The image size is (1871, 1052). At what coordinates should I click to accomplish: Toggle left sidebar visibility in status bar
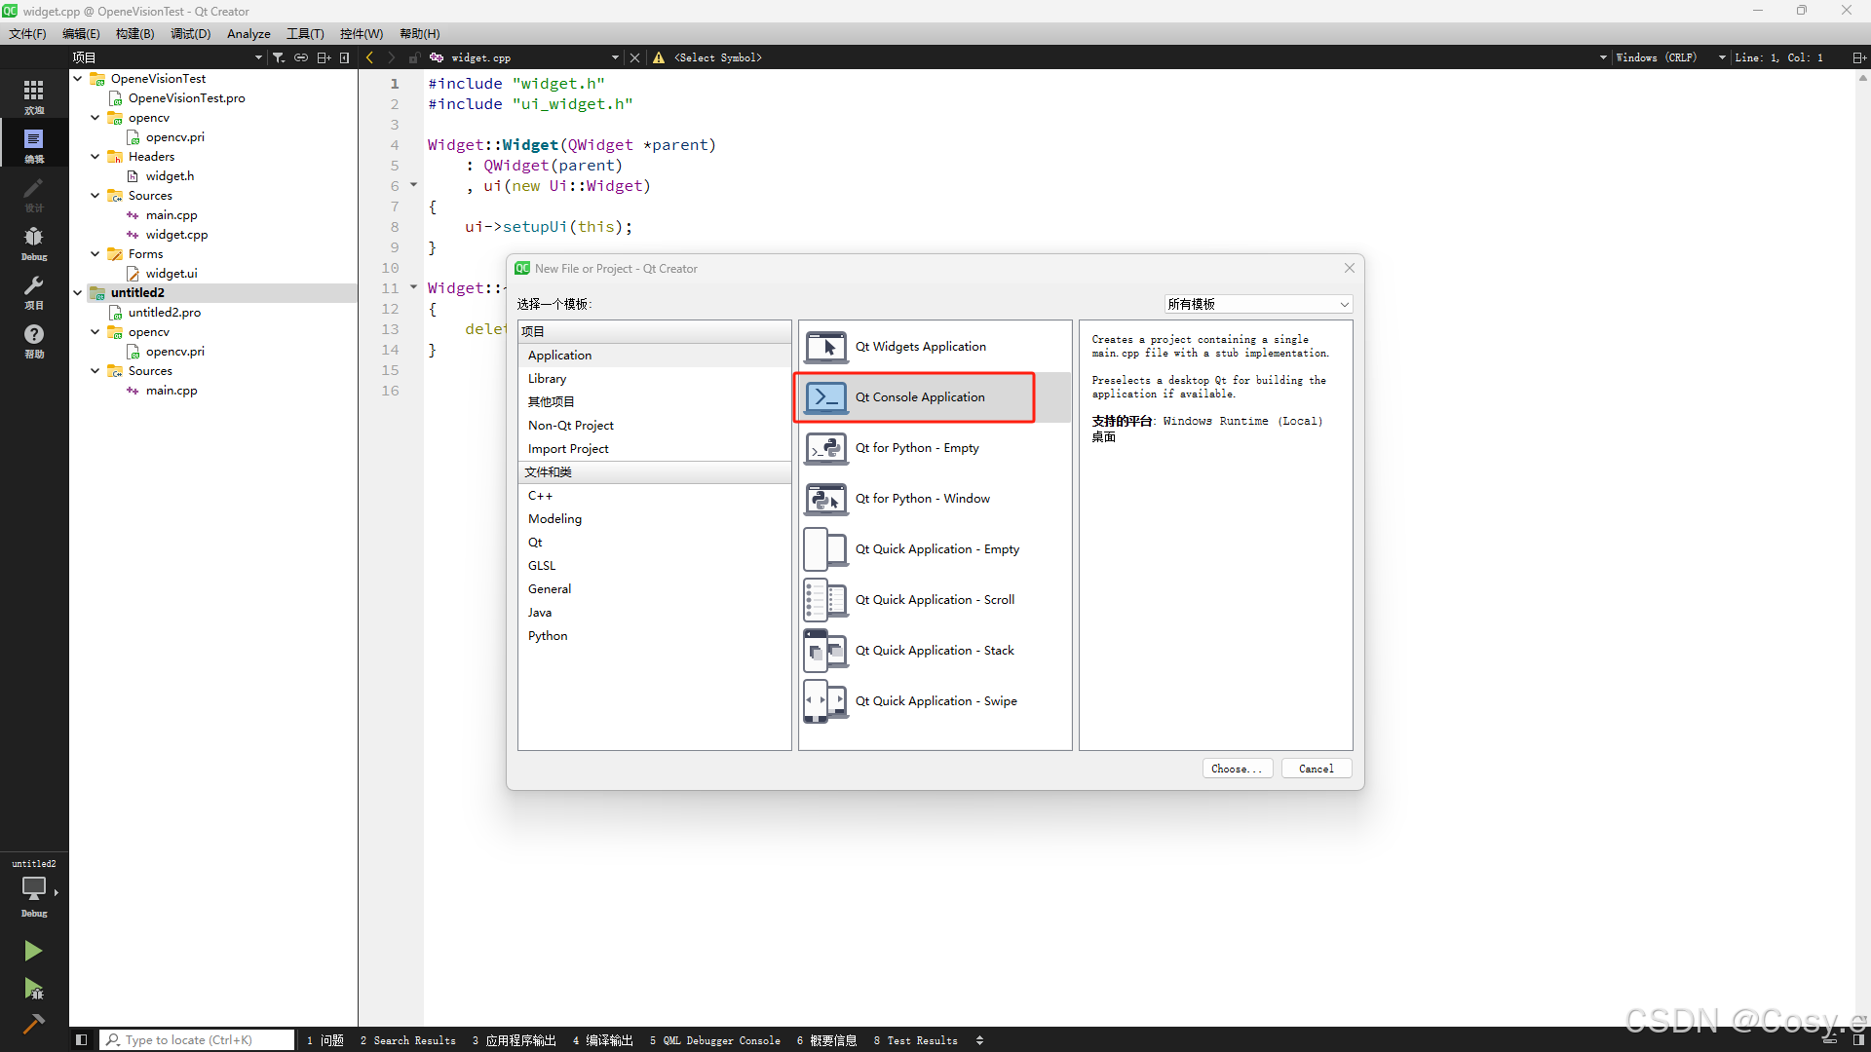pos(82,1040)
